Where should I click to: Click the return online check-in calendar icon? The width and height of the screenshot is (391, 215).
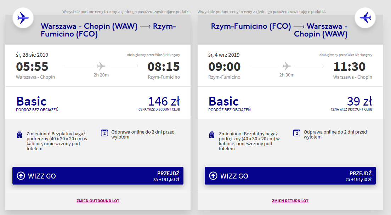coord(296,133)
